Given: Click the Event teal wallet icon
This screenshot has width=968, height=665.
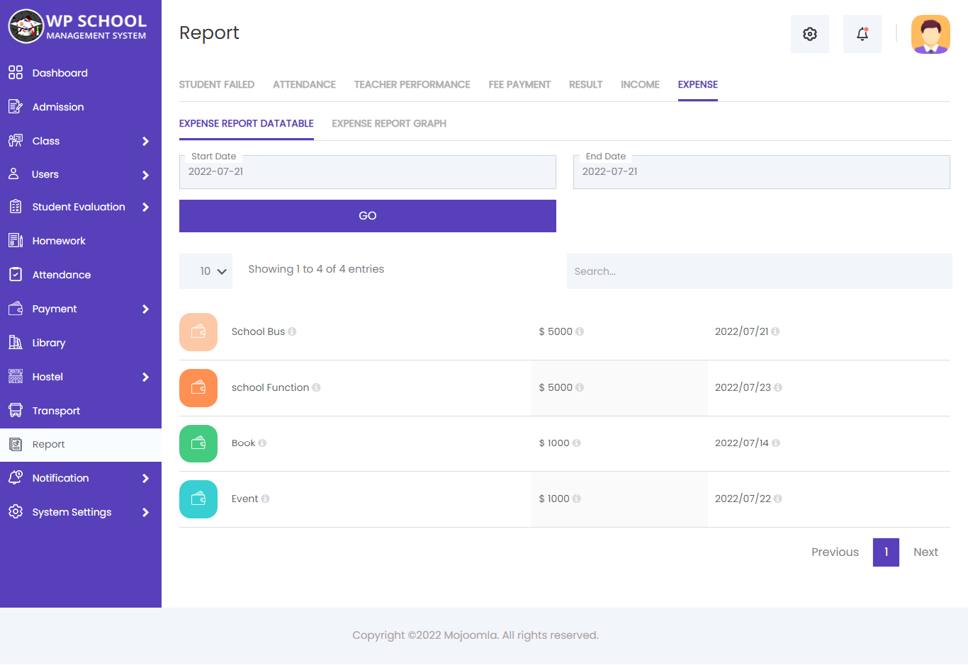Looking at the screenshot, I should (198, 499).
